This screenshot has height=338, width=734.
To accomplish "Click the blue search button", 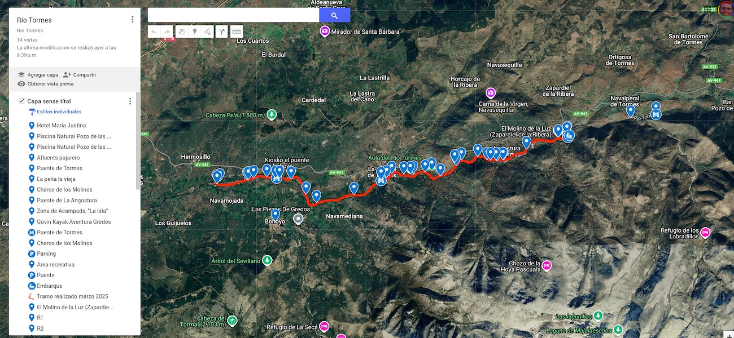I will [x=334, y=15].
